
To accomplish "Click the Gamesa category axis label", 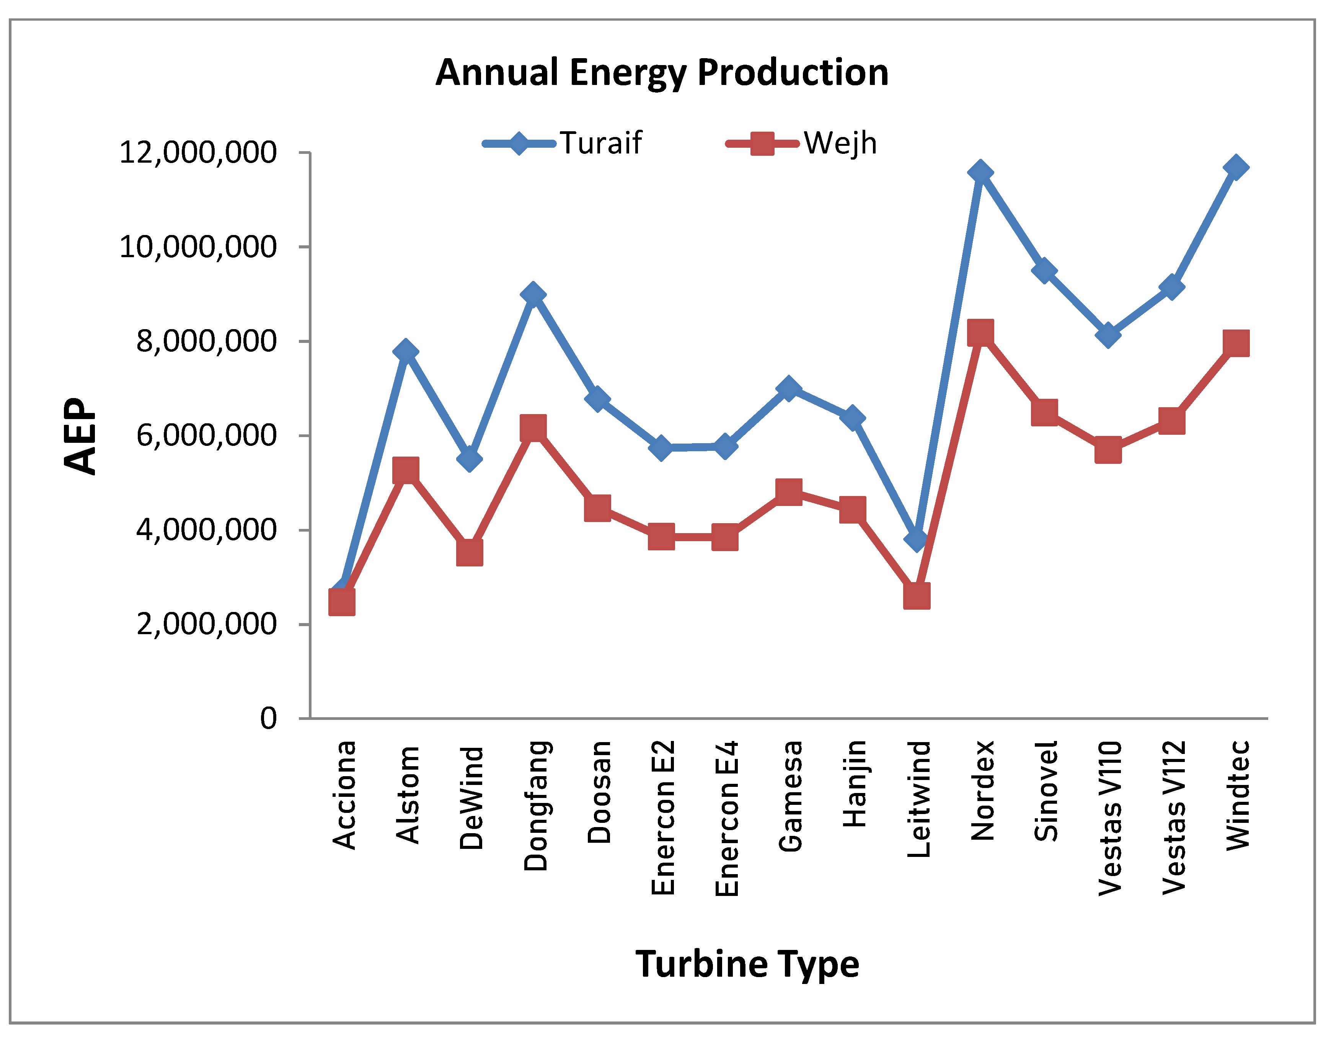I will (790, 796).
